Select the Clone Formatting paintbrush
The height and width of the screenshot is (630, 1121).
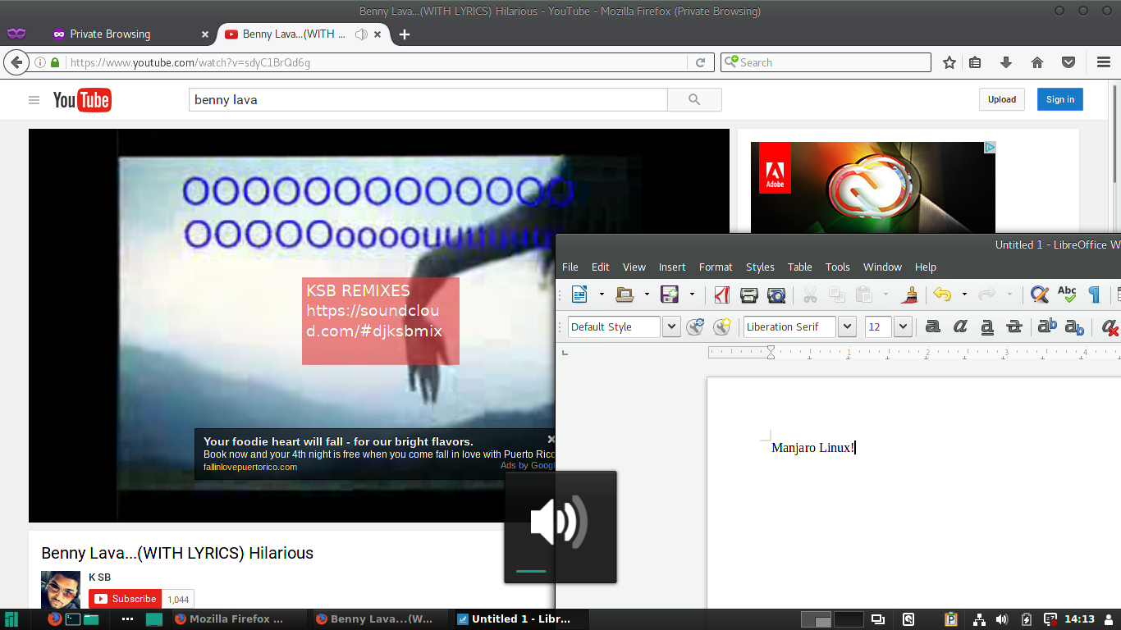(x=909, y=294)
